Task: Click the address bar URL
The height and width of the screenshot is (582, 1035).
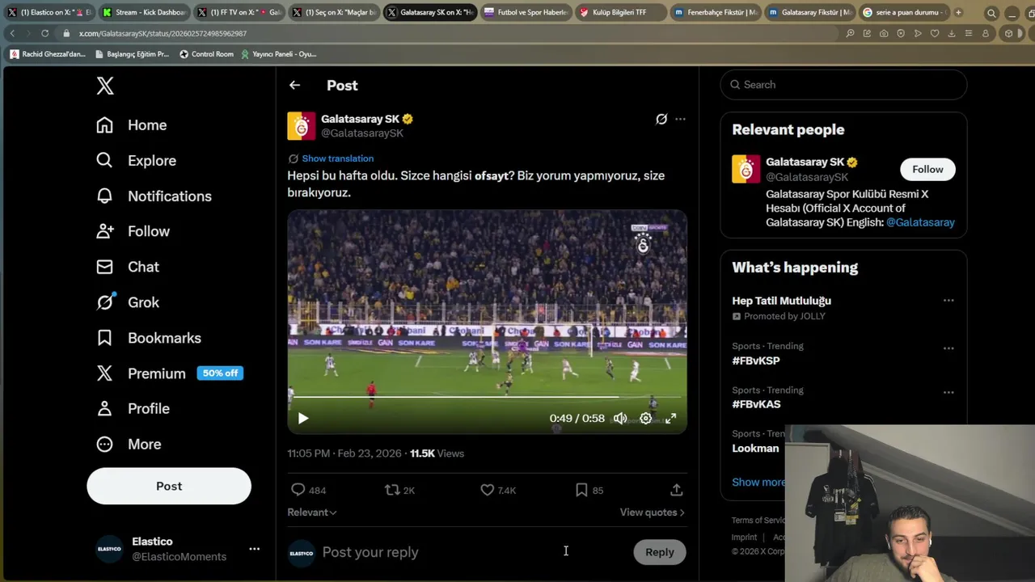Action: [x=163, y=33]
